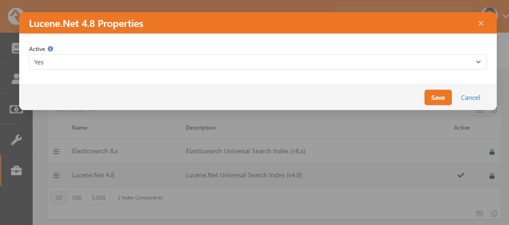
Task: Select the Elasticsearch 8.x row name
Action: tap(95, 151)
